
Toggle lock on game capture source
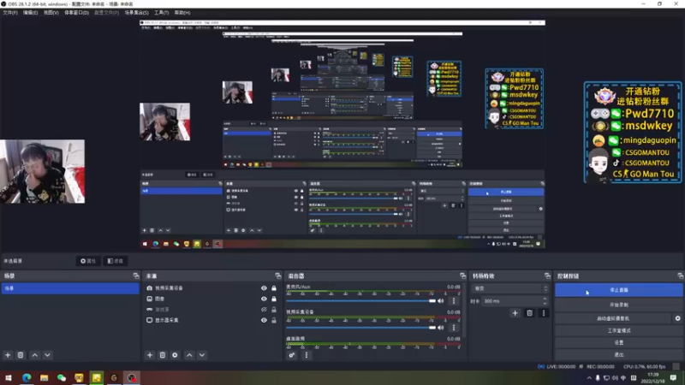pyautogui.click(x=274, y=310)
